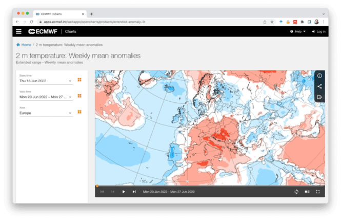
Task: Open the Area dropdown showing Europe
Action: 46,113
